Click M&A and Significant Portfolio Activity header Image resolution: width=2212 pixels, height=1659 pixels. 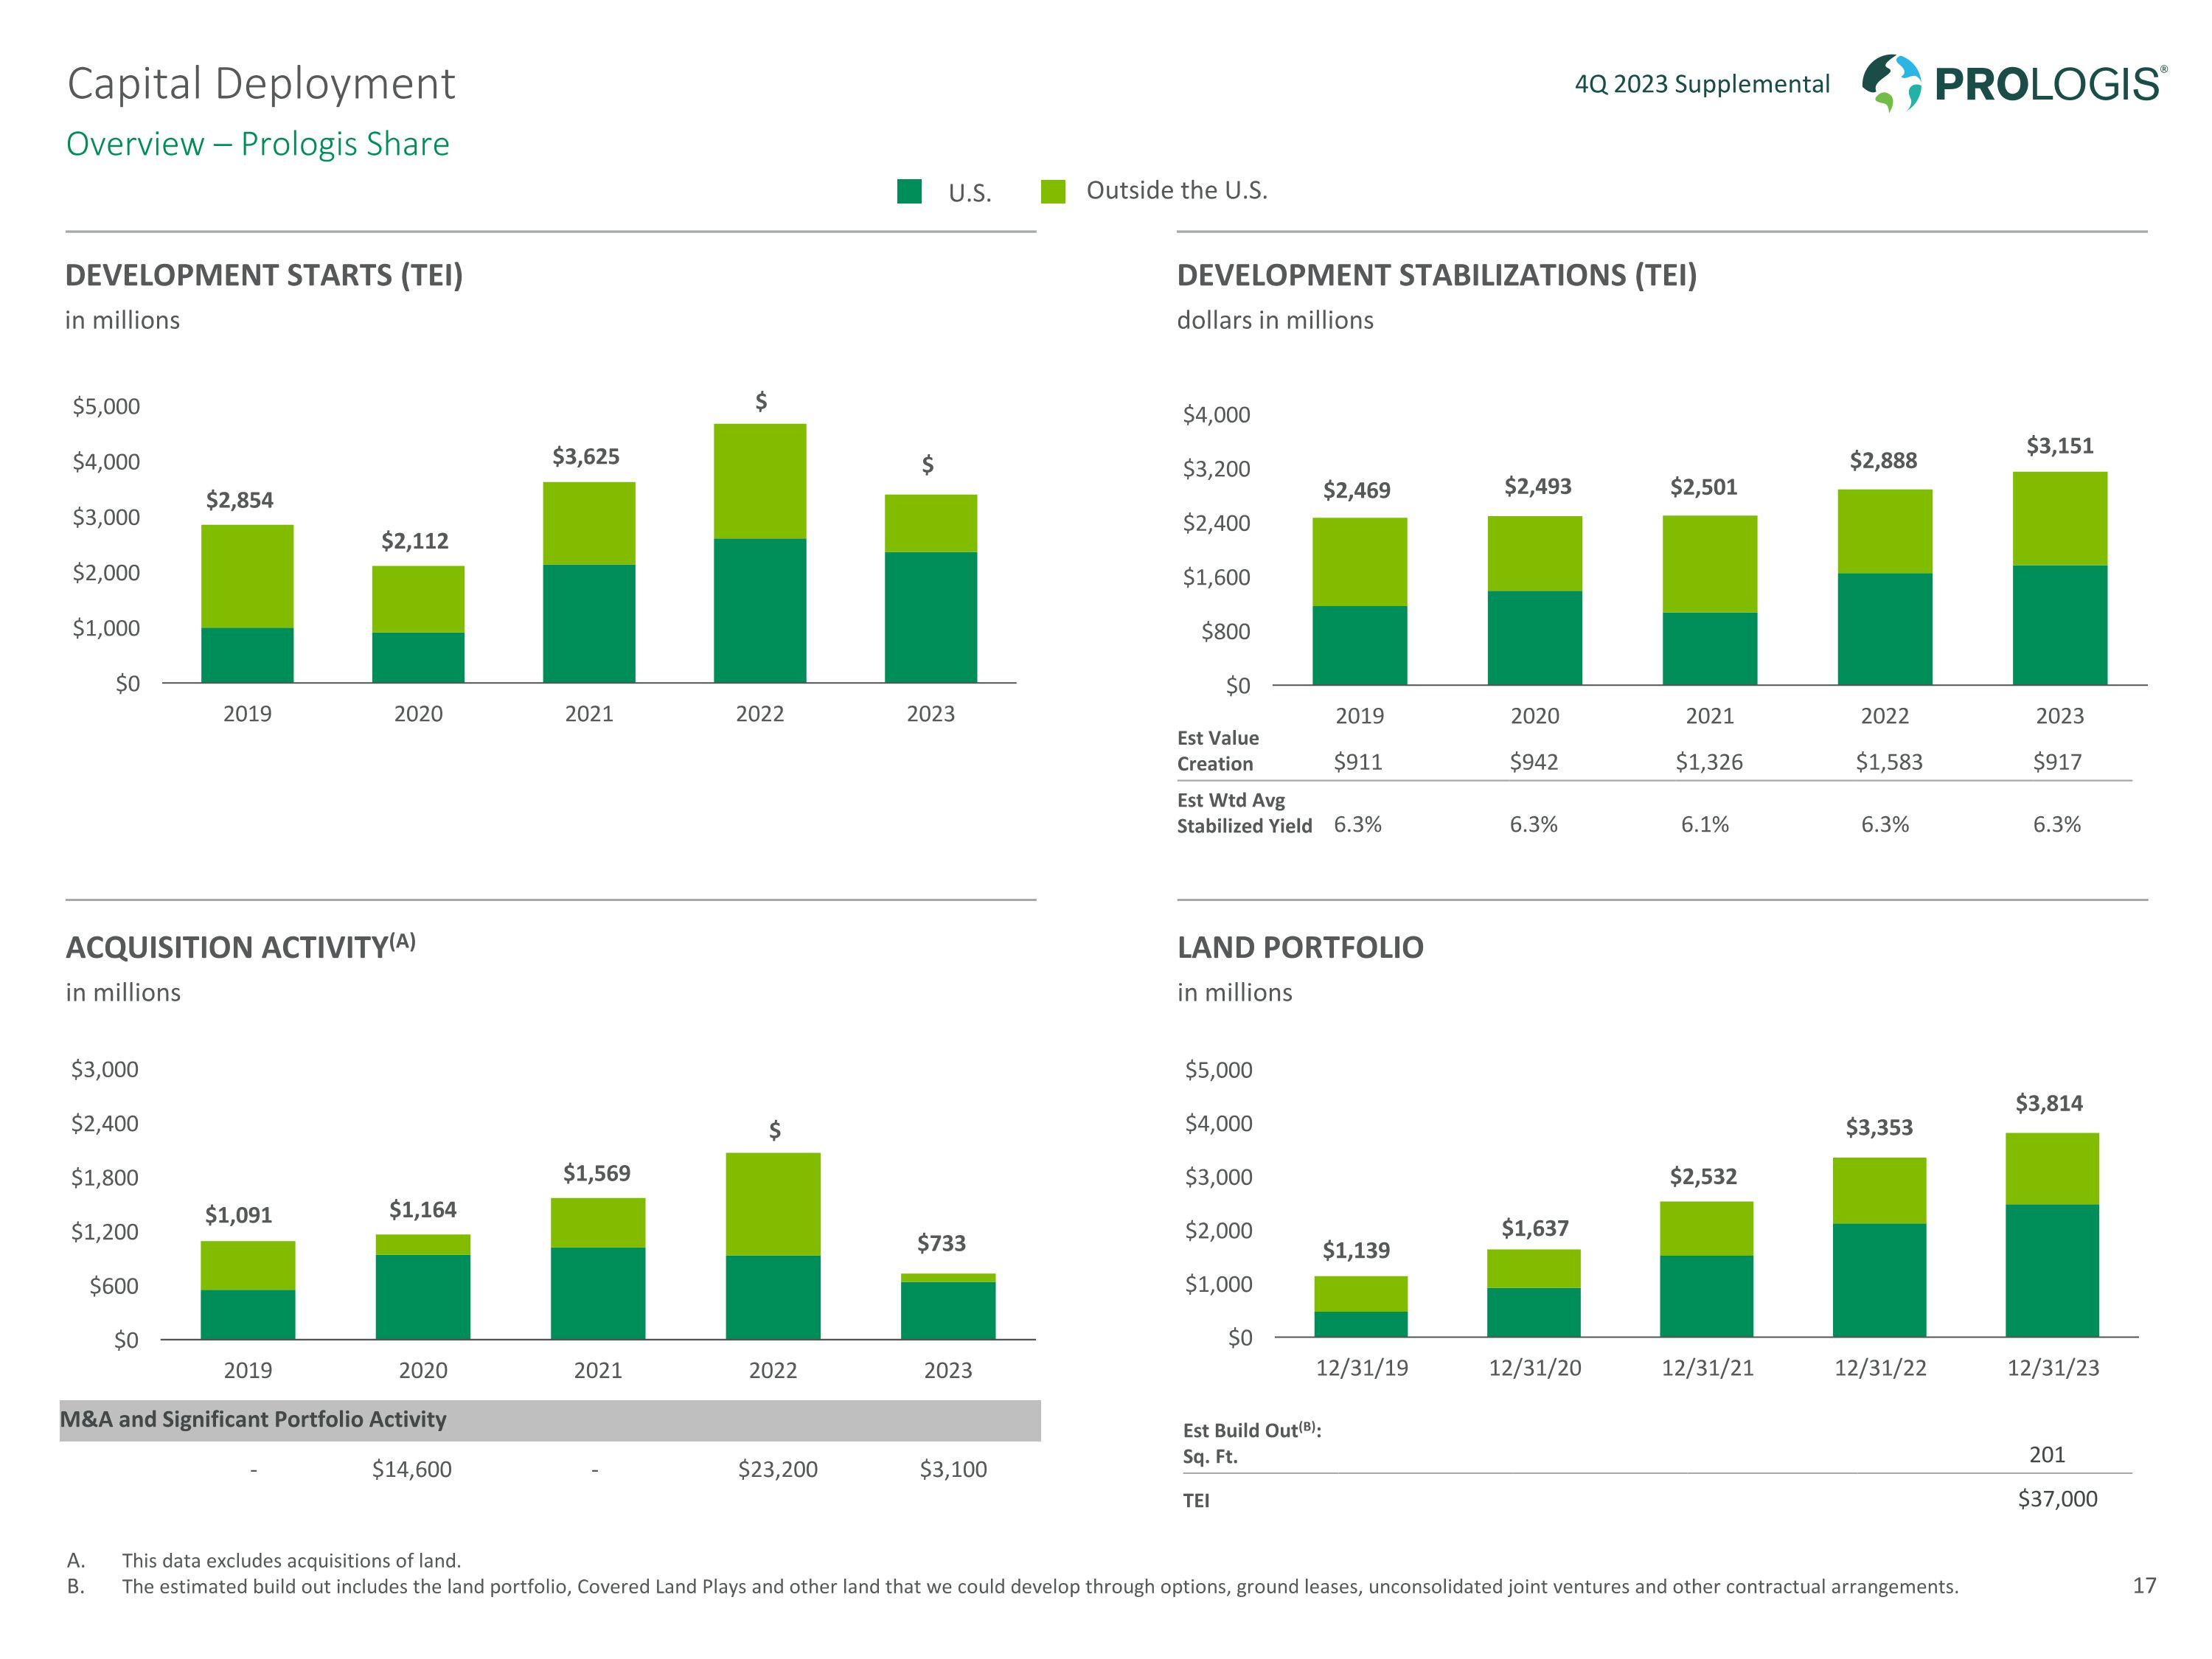pyautogui.click(x=254, y=1419)
